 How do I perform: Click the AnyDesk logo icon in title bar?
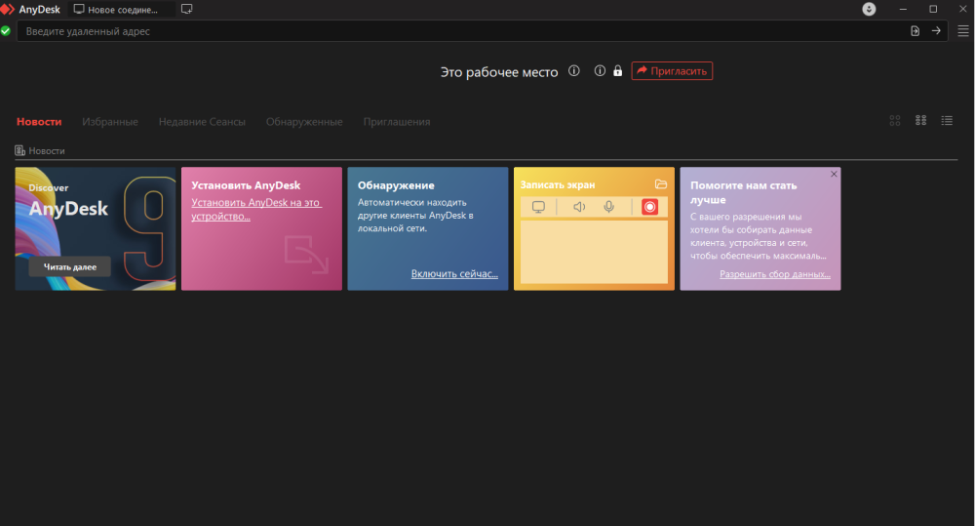(7, 10)
